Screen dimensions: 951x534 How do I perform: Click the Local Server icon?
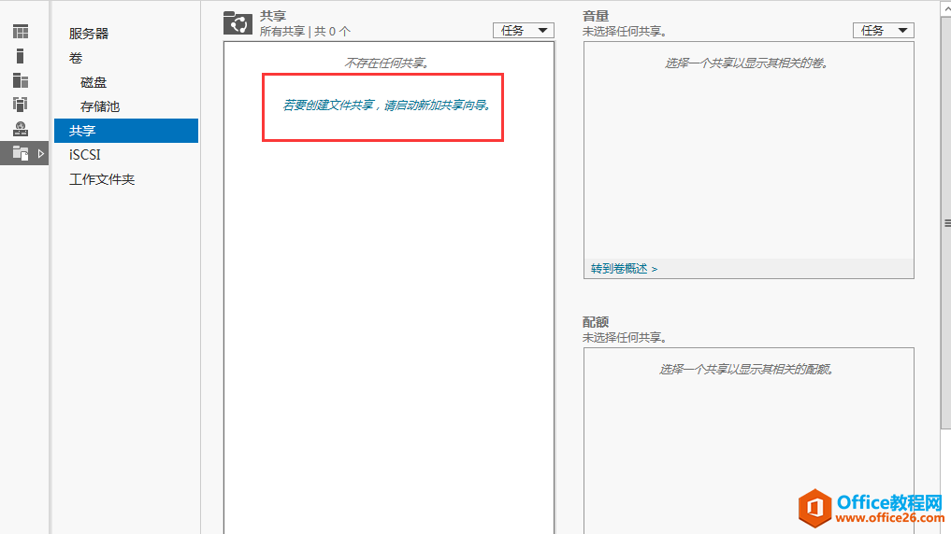(20, 56)
